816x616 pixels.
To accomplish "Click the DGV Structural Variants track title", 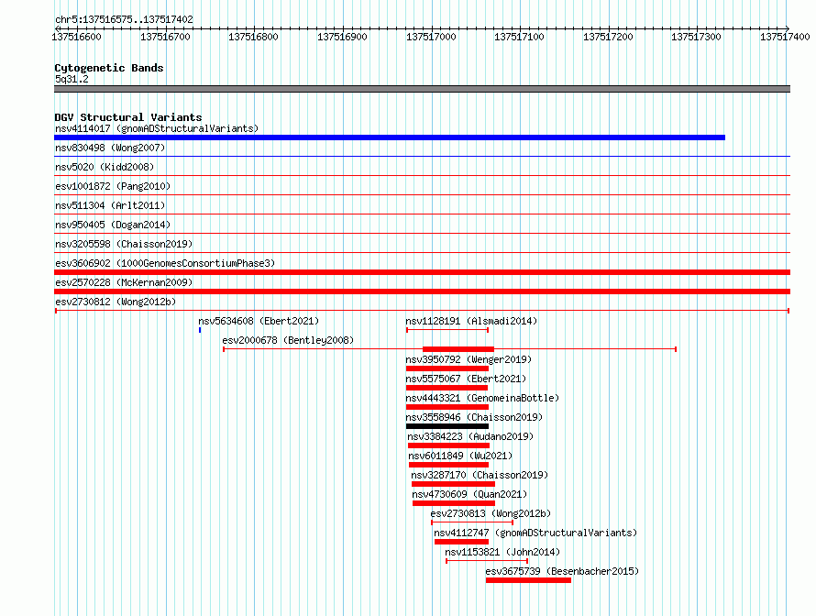I will (128, 117).
